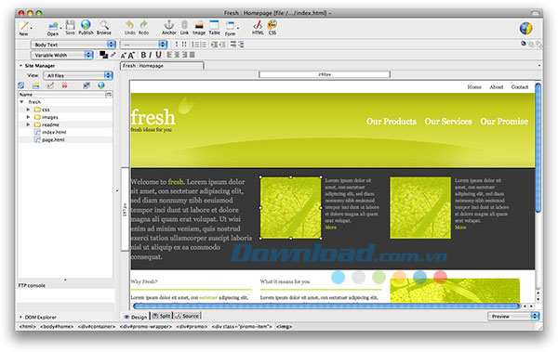Switch to the Source view tab

click(187, 316)
